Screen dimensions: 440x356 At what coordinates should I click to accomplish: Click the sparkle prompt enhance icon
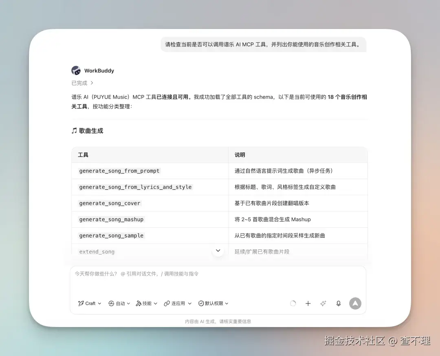pyautogui.click(x=323, y=303)
